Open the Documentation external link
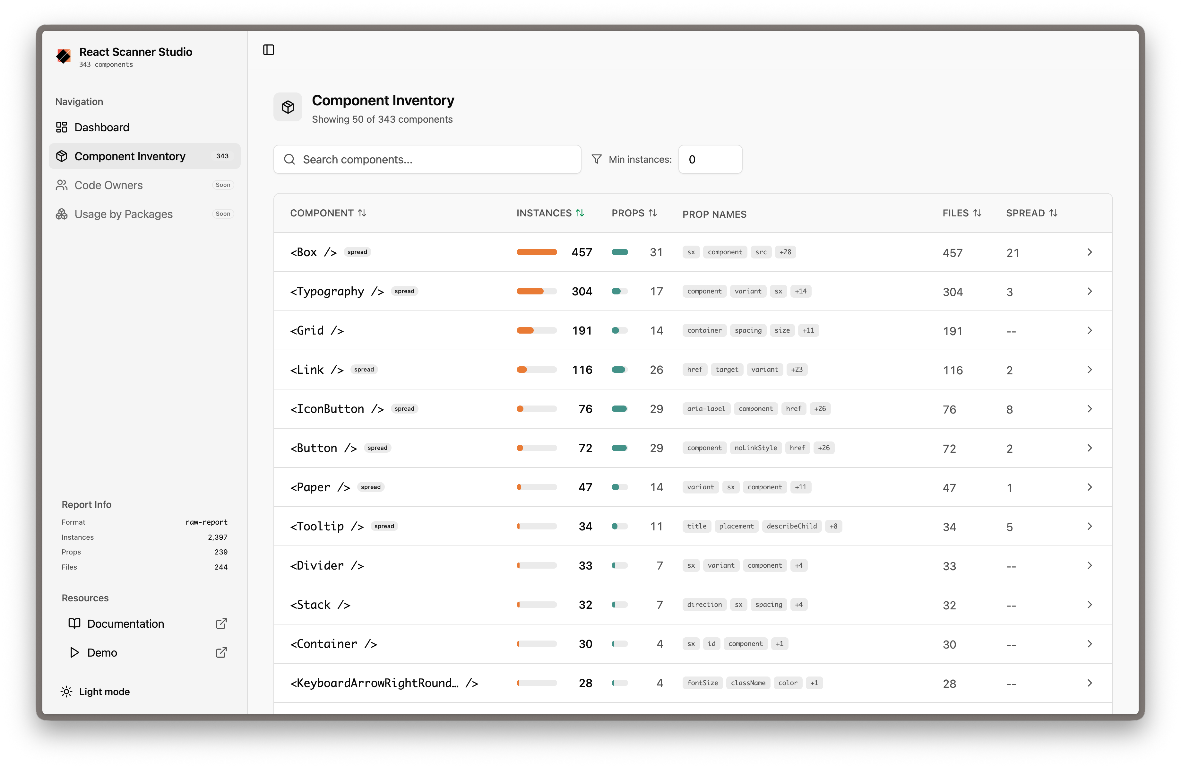 221,624
